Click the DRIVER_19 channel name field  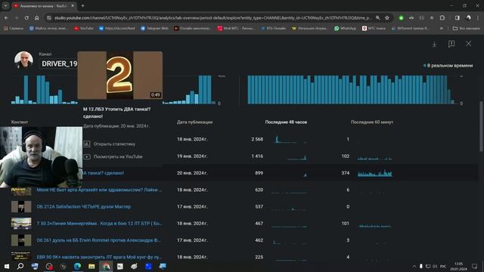[x=59, y=63]
